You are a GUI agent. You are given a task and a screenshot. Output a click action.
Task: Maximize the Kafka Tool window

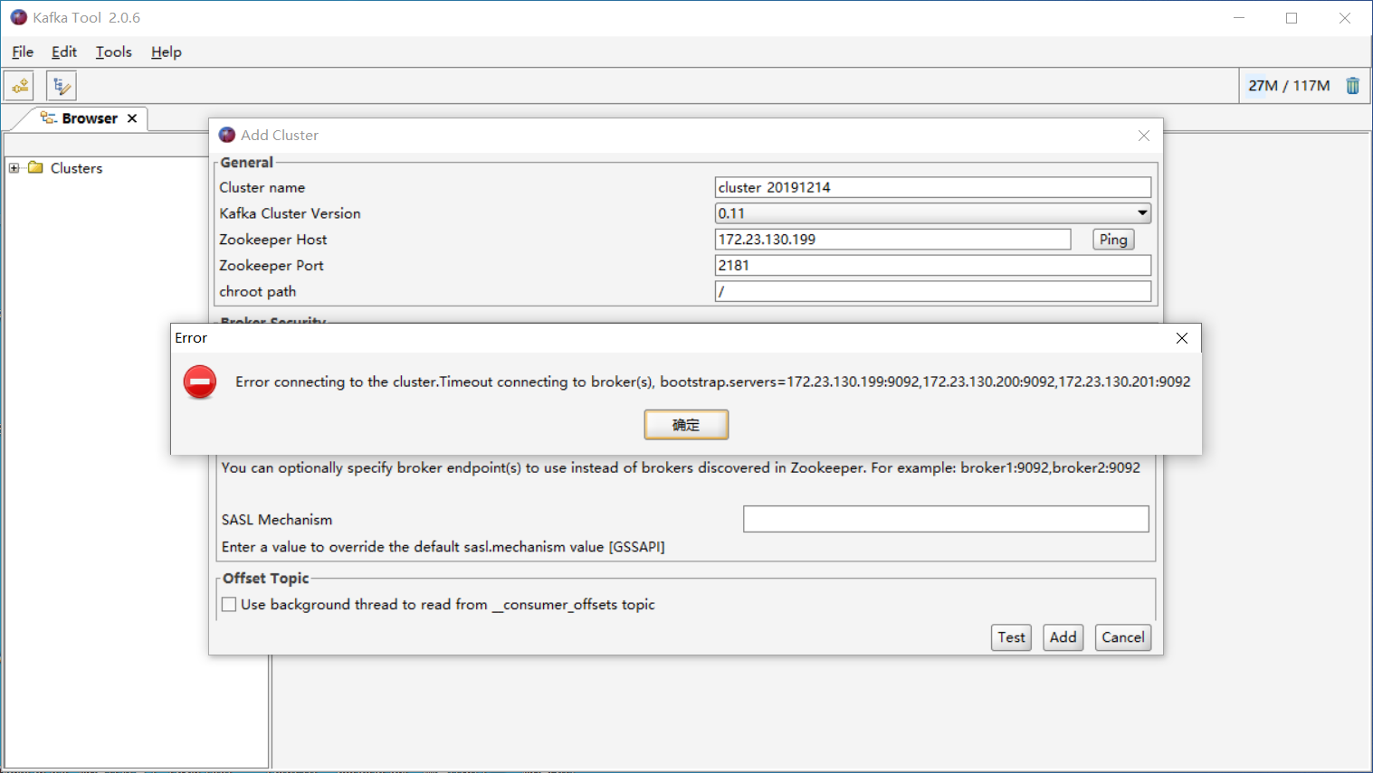click(1292, 18)
